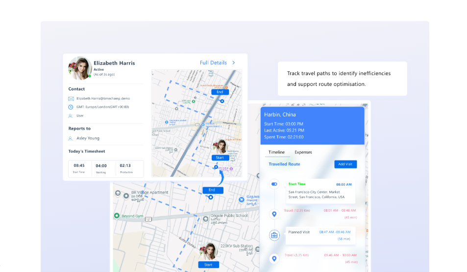Click the Beyond Gym green map marker
The width and height of the screenshot is (467, 272).
pyautogui.click(x=117, y=216)
